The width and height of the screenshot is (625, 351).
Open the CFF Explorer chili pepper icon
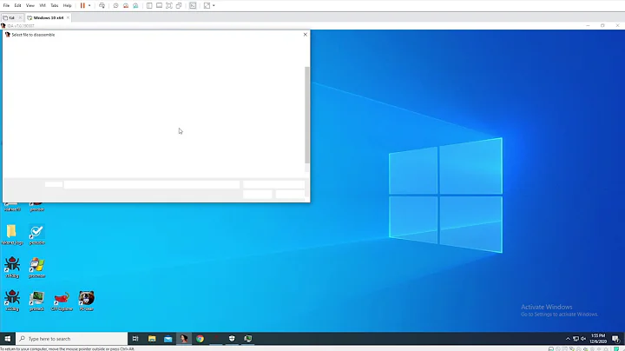(x=62, y=301)
